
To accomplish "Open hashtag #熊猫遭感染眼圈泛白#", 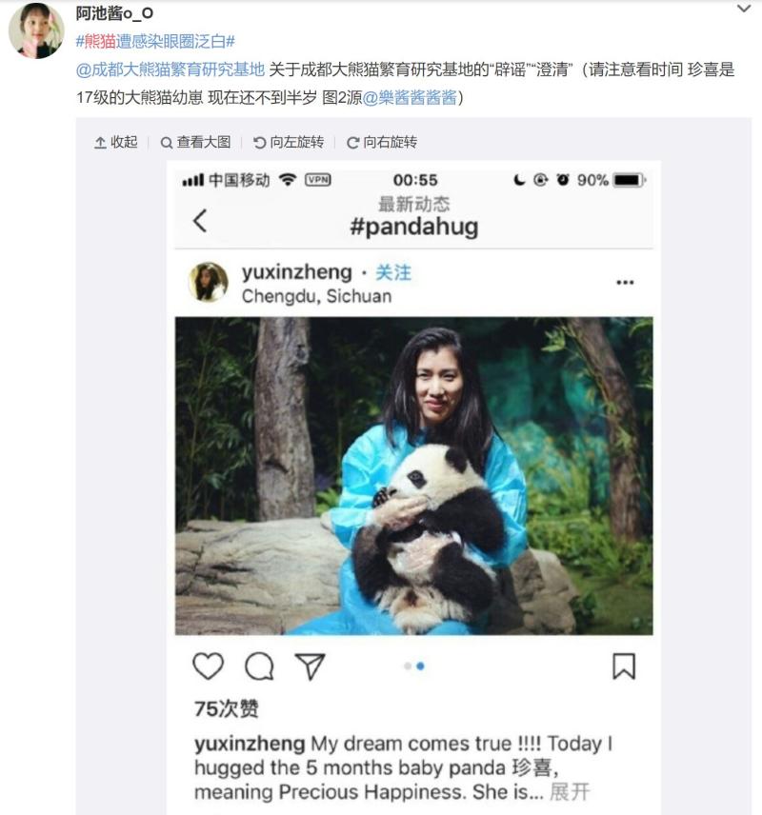I will pos(155,41).
